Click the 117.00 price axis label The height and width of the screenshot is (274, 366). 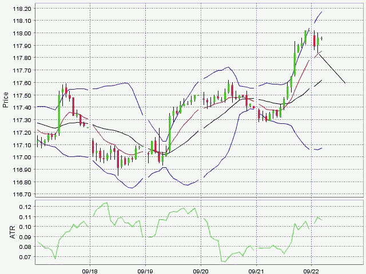pyautogui.click(x=22, y=158)
